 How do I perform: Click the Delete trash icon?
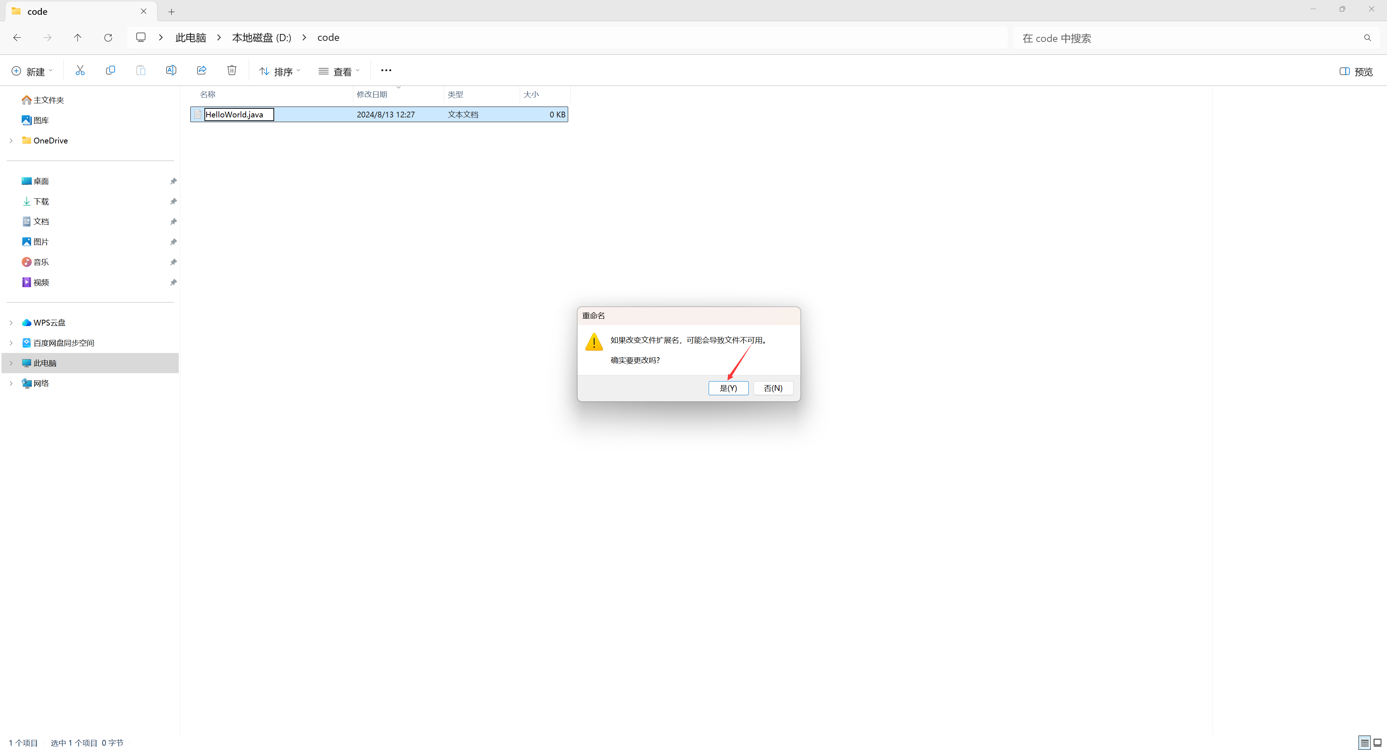(232, 70)
